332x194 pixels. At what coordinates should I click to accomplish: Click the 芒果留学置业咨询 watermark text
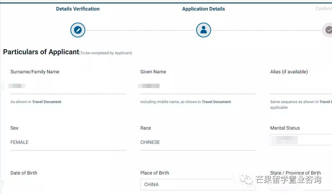point(288,179)
